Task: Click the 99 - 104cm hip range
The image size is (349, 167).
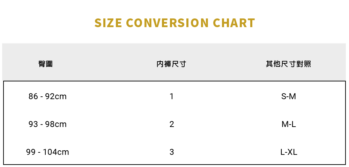Action: [x=47, y=152]
